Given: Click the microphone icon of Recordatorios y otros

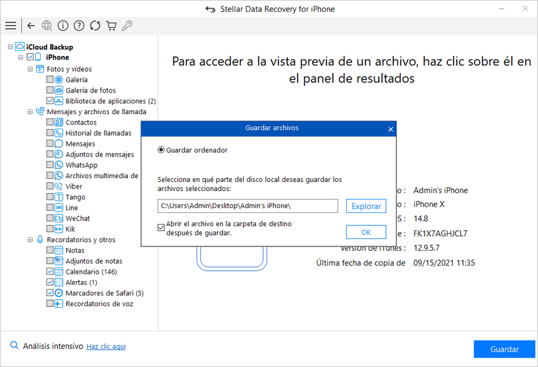Looking at the screenshot, I should [40, 240].
